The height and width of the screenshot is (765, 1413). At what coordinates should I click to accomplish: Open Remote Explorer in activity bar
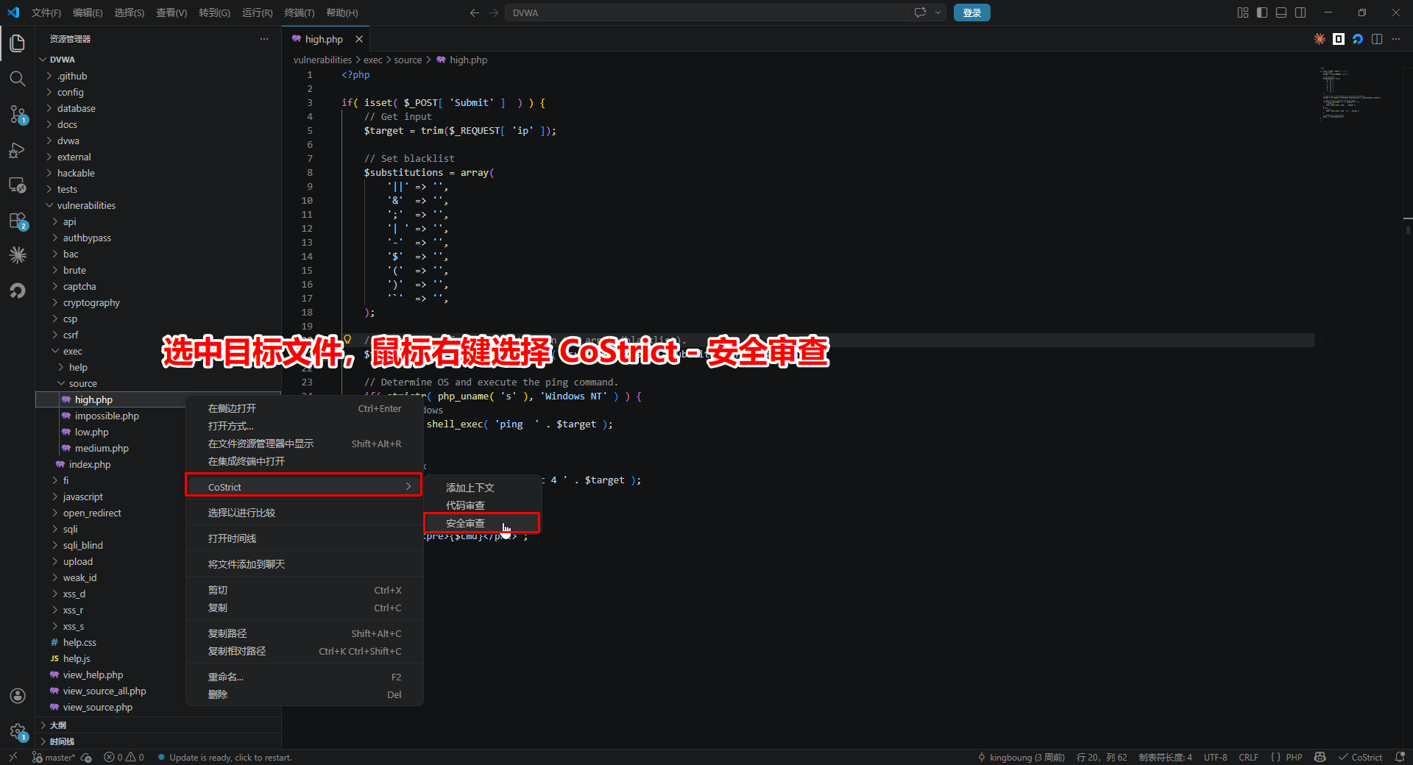point(18,185)
